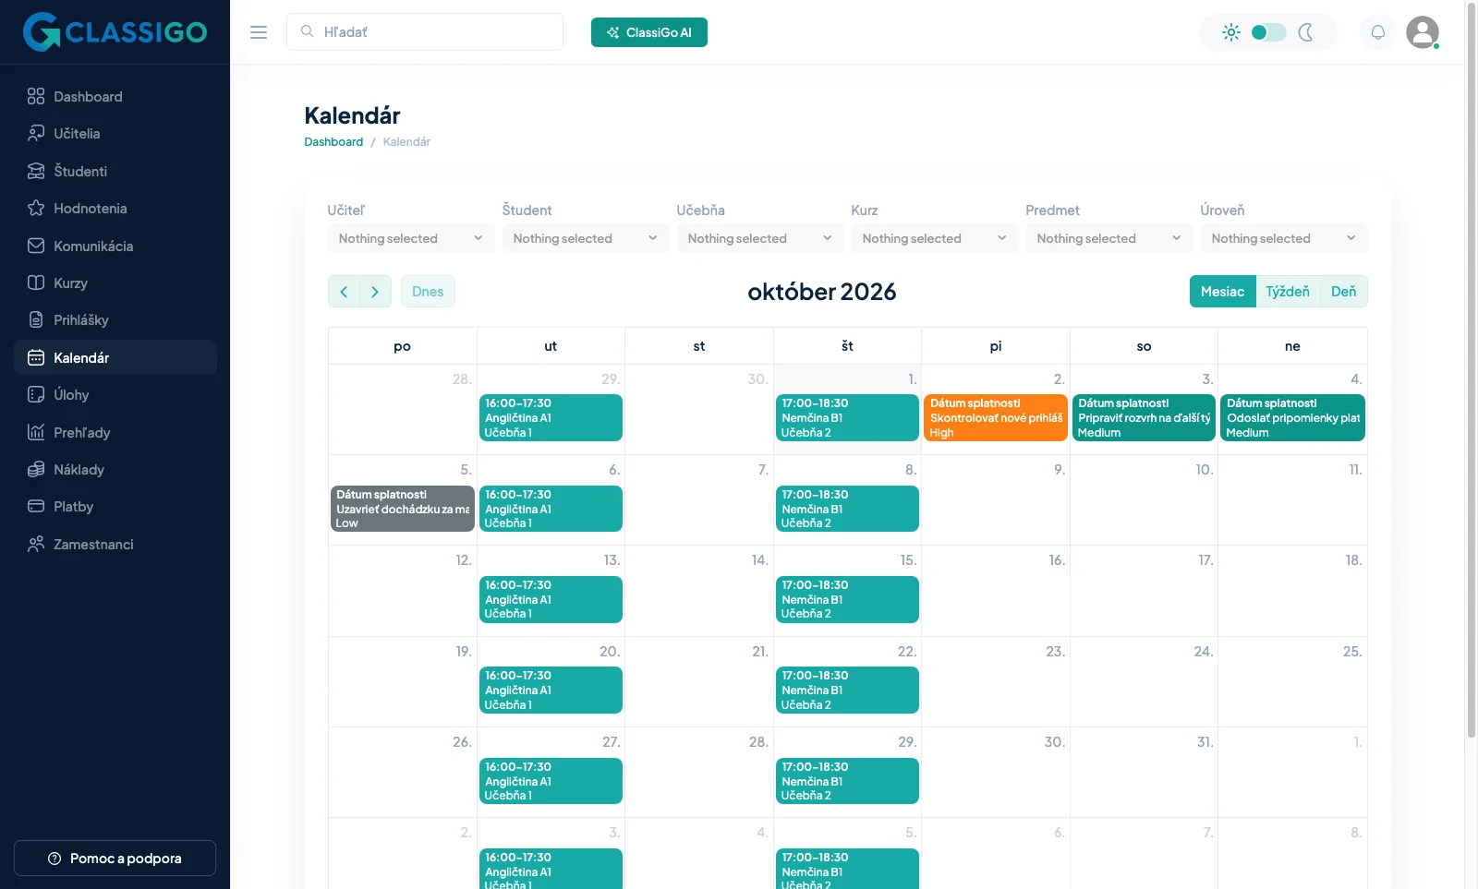The image size is (1478, 889).
Task: Click the Učitelia sidebar icon
Action: [36, 133]
